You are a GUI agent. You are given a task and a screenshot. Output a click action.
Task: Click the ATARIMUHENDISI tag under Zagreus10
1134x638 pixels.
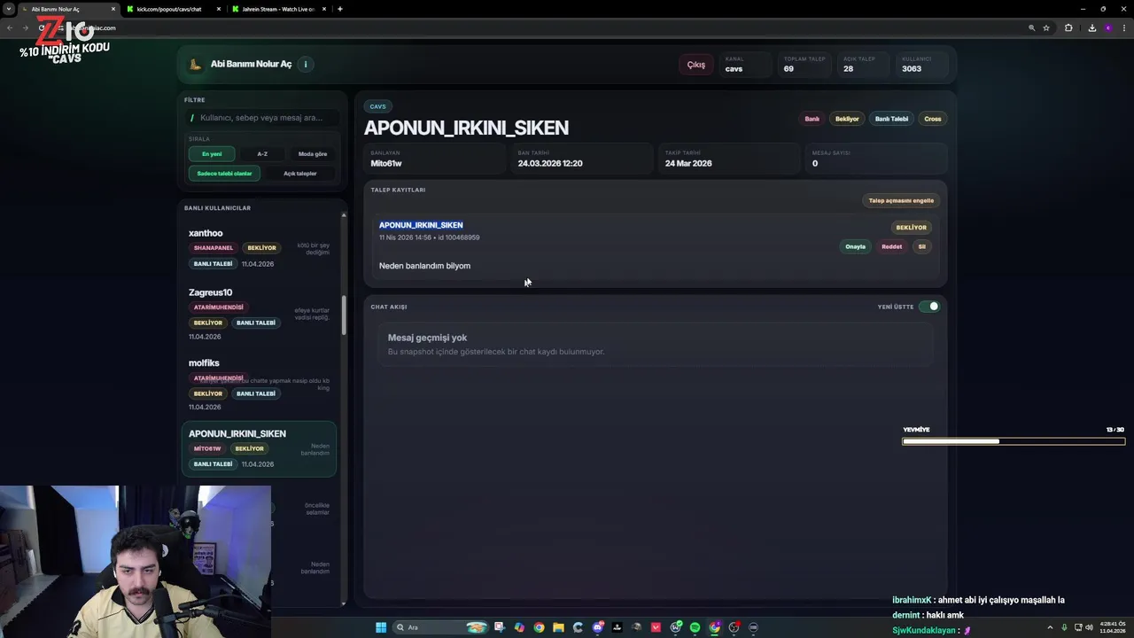pyautogui.click(x=218, y=307)
